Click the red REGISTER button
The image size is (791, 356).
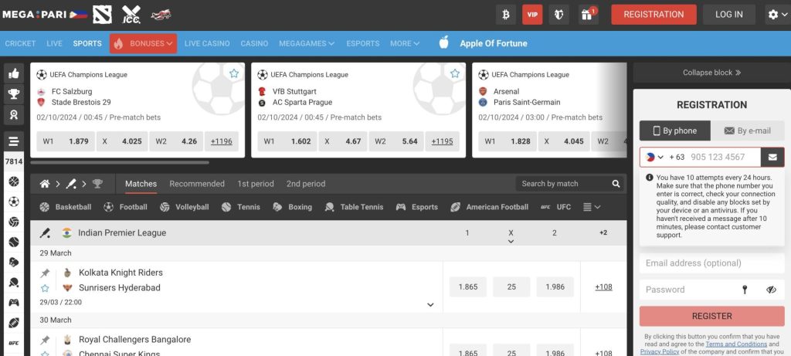point(711,316)
